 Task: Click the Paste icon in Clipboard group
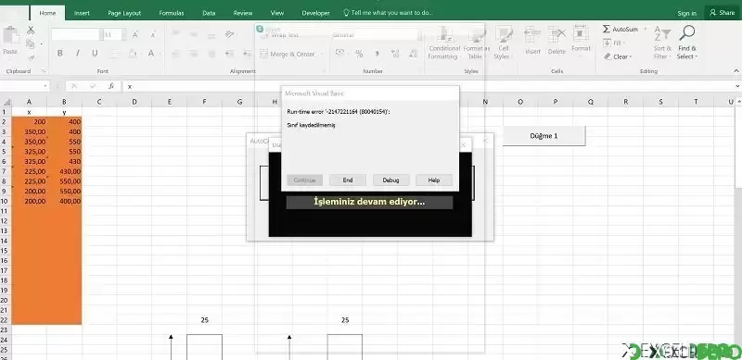(x=10, y=36)
